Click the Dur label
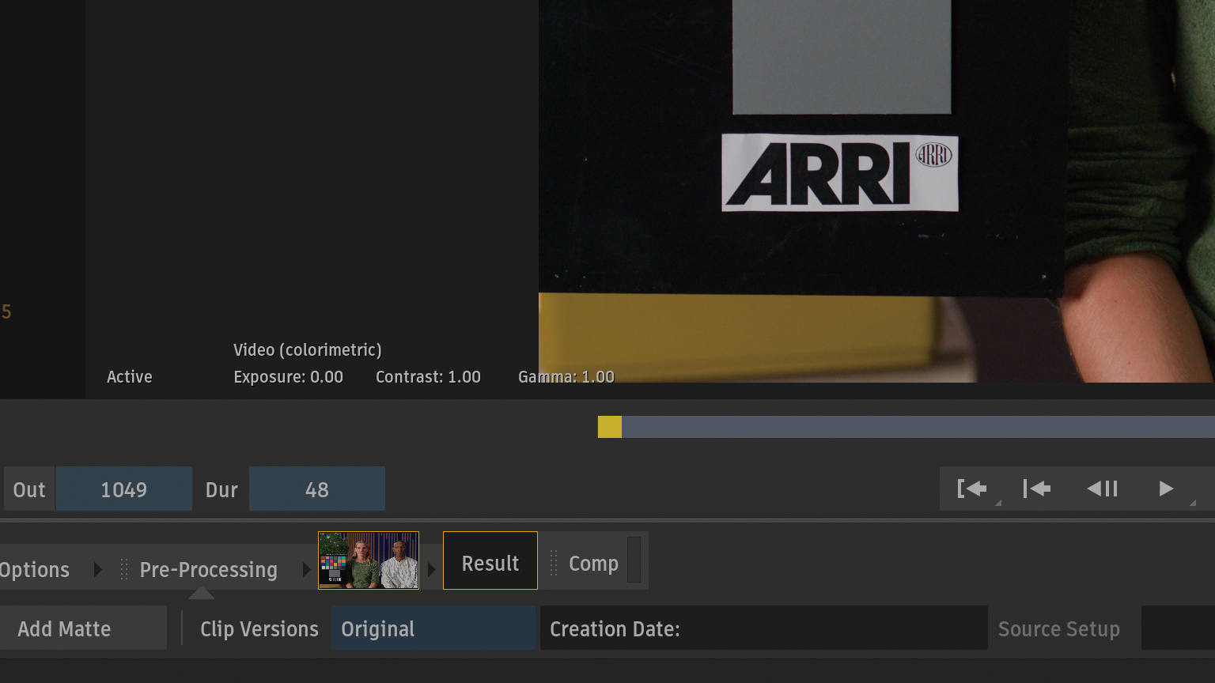Viewport: 1215px width, 683px height. tap(221, 489)
